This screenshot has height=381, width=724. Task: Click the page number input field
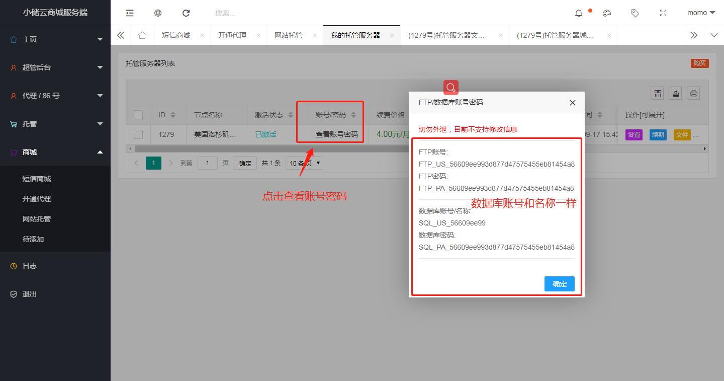pos(207,163)
